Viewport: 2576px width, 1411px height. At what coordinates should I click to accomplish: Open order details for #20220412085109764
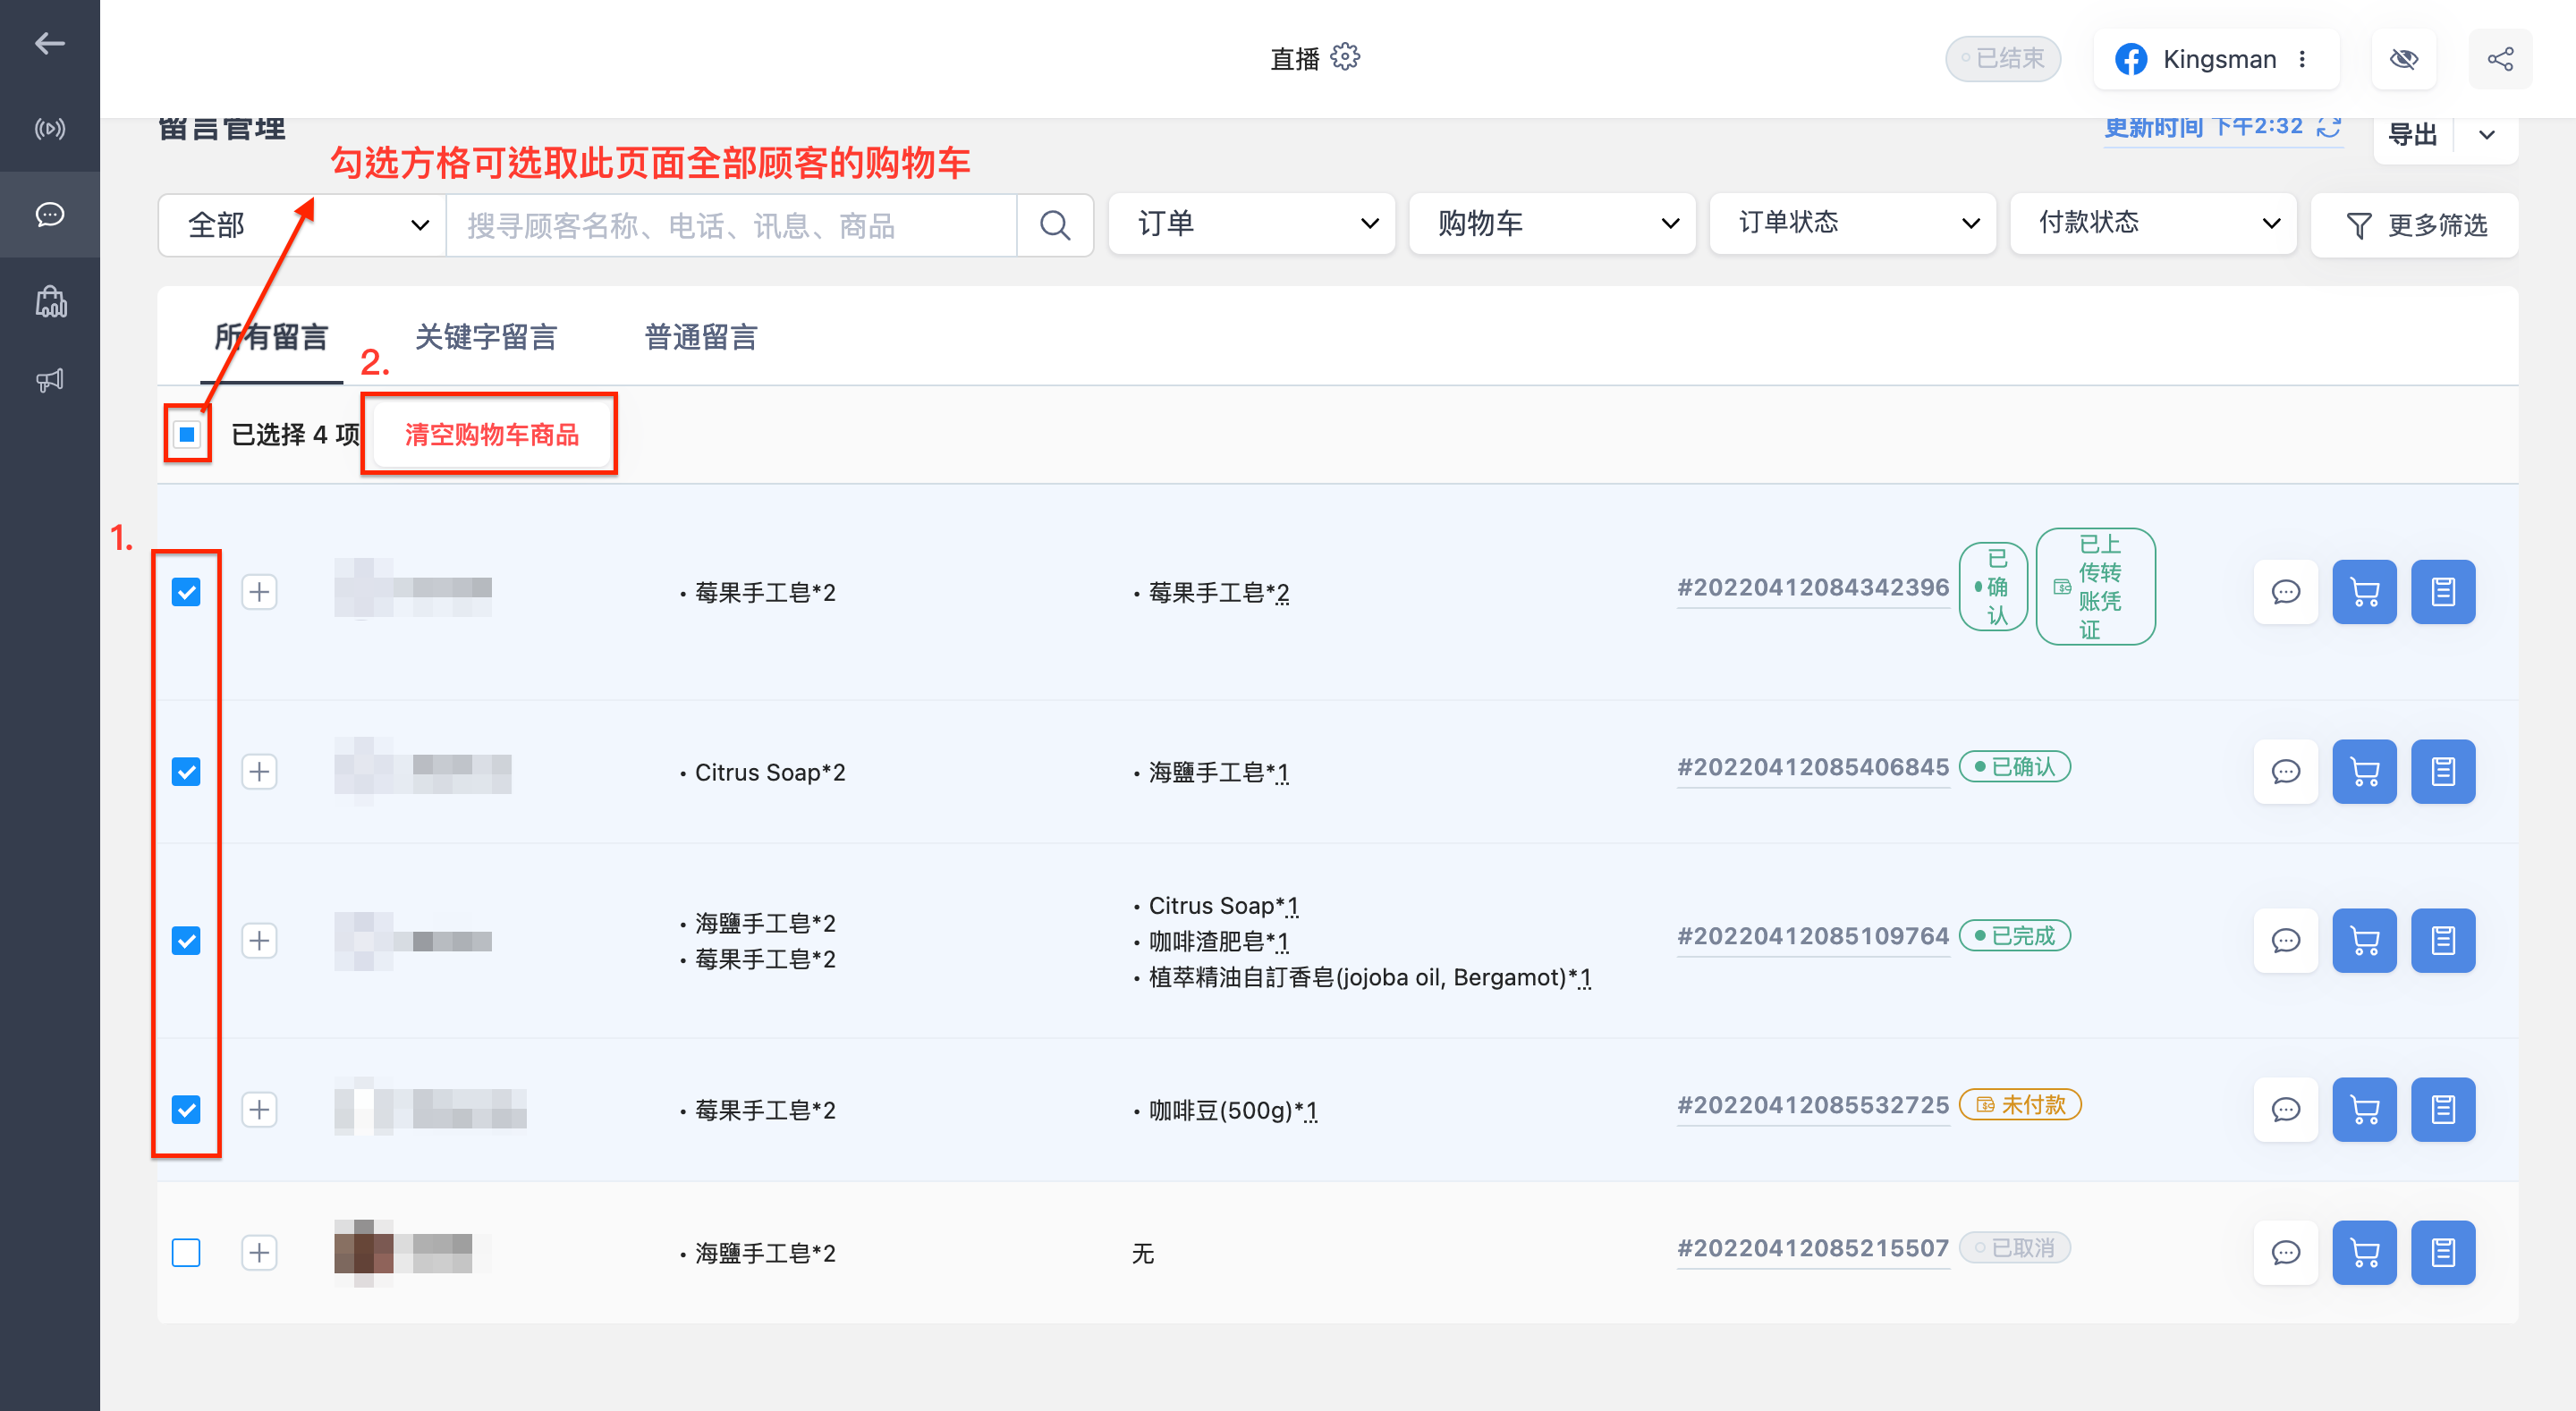[2443, 941]
